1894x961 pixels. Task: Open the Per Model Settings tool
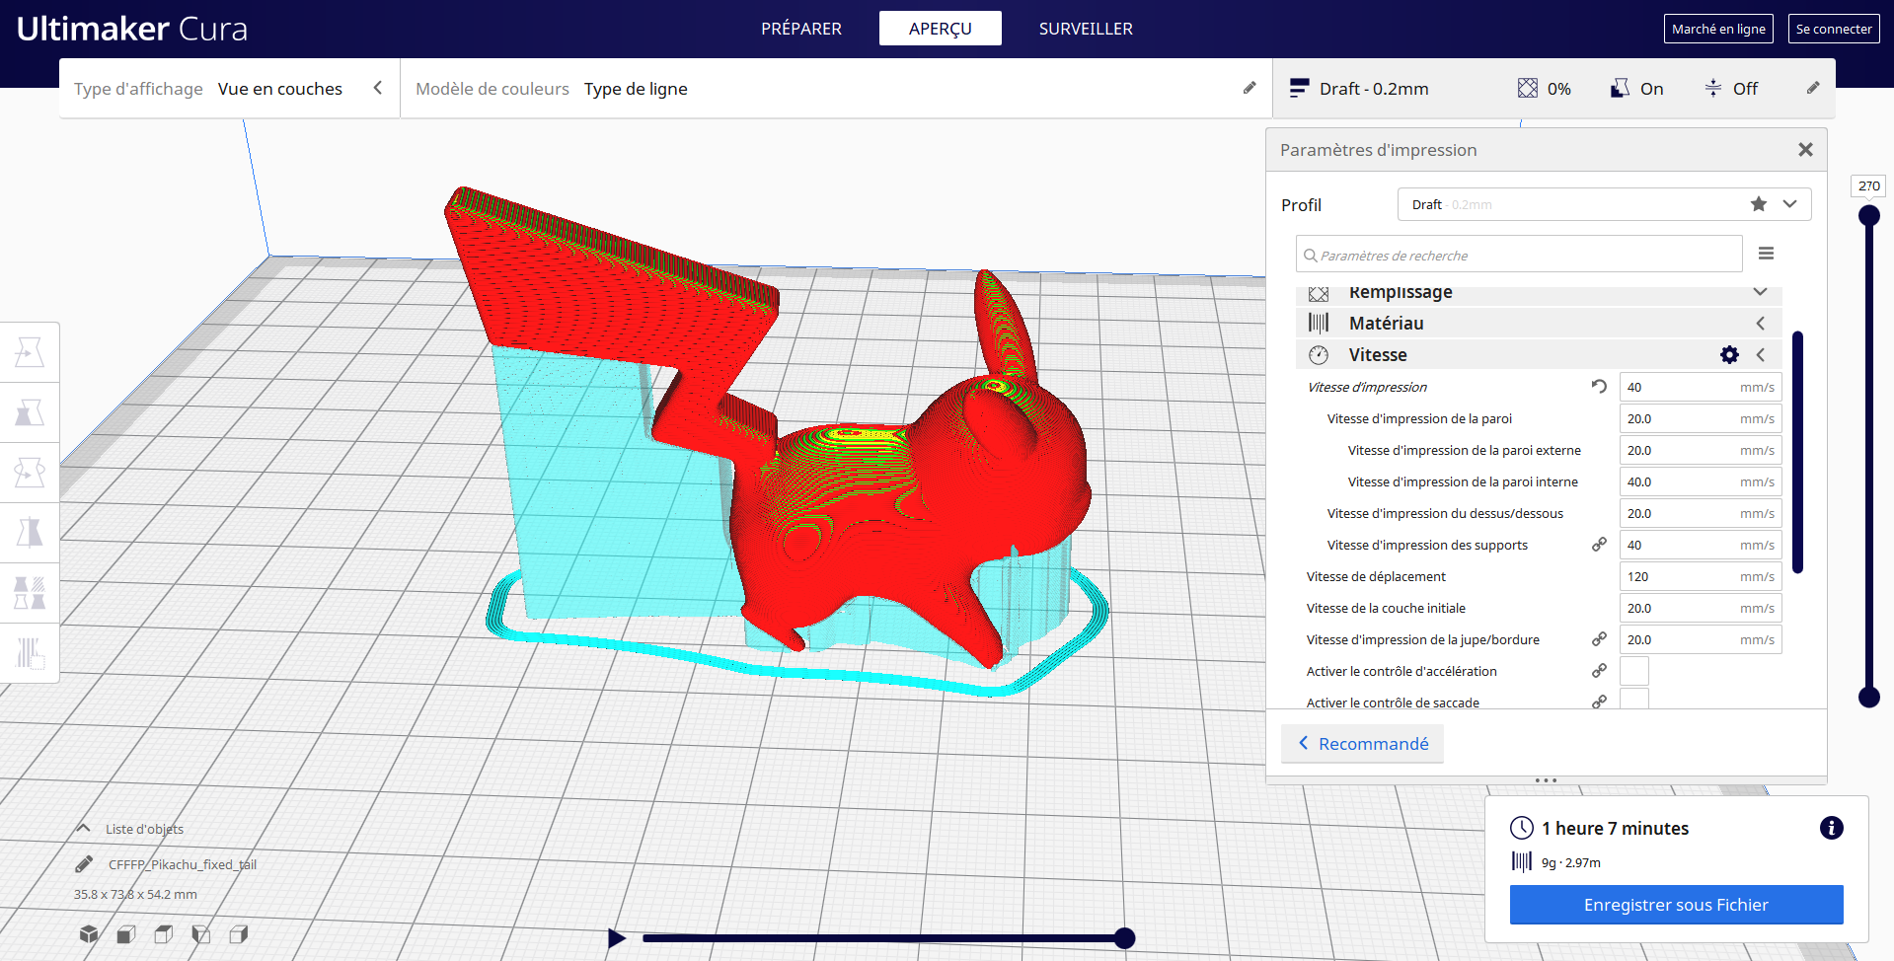(30, 592)
